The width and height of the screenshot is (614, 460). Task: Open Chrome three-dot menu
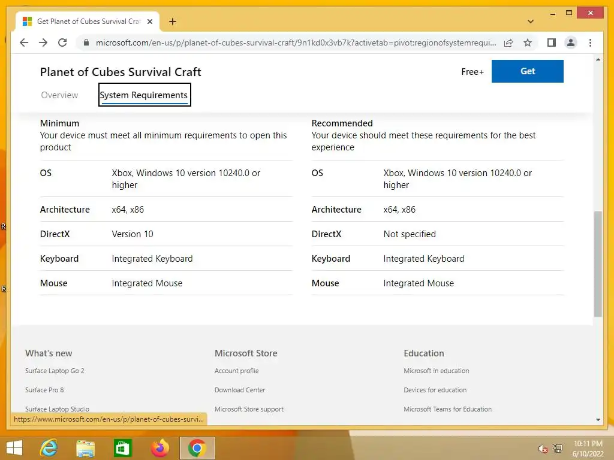pyautogui.click(x=590, y=43)
